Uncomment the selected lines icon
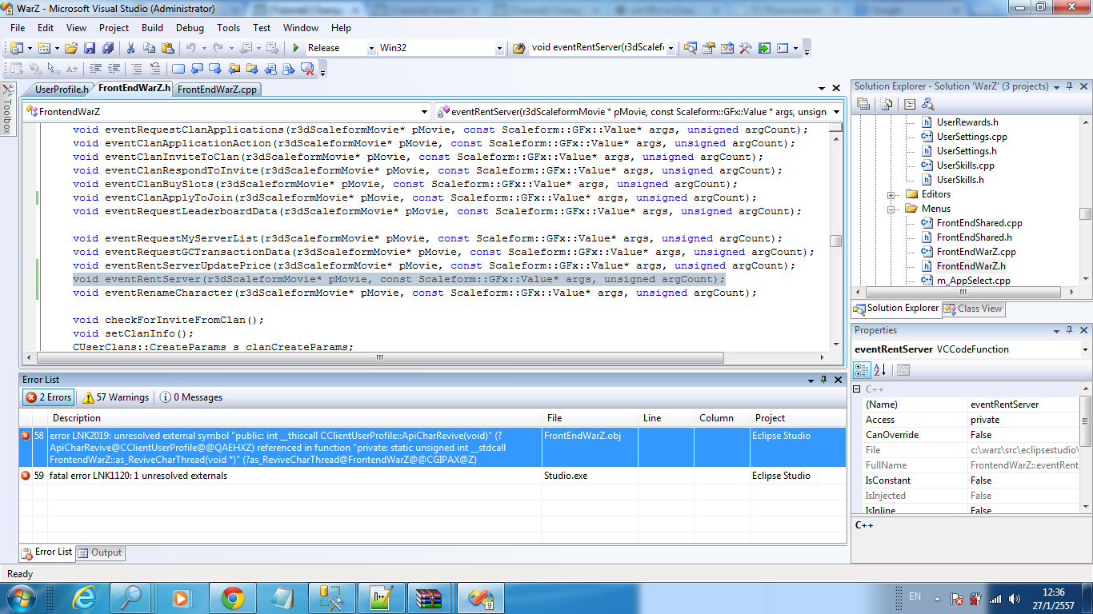Viewport: 1093px width, 614px height. point(155,69)
